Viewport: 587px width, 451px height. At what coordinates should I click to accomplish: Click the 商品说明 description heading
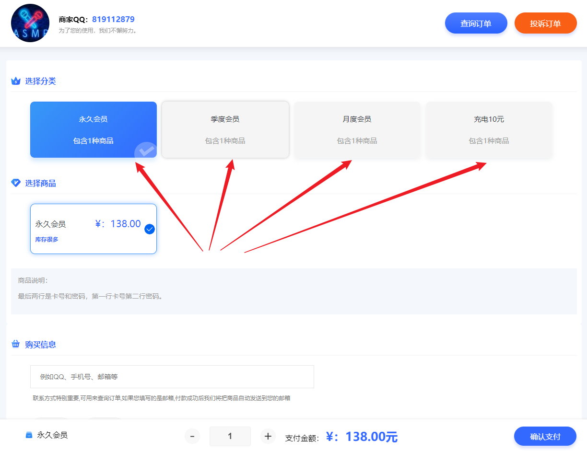(x=33, y=280)
